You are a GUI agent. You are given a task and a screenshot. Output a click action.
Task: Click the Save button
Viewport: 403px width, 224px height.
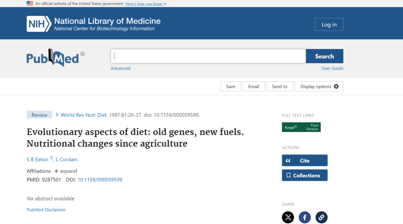tap(230, 86)
